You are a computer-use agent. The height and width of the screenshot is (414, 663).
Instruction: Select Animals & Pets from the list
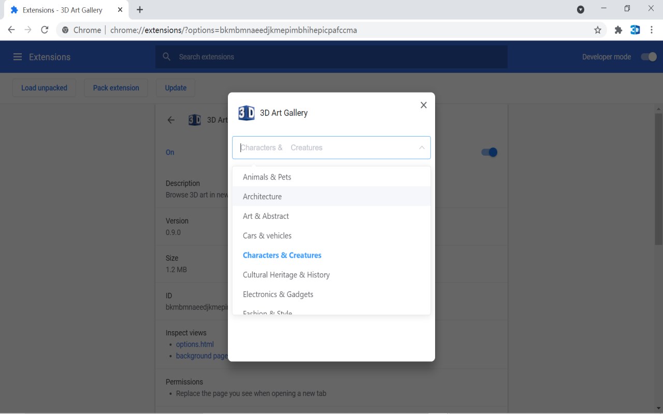tap(331, 177)
